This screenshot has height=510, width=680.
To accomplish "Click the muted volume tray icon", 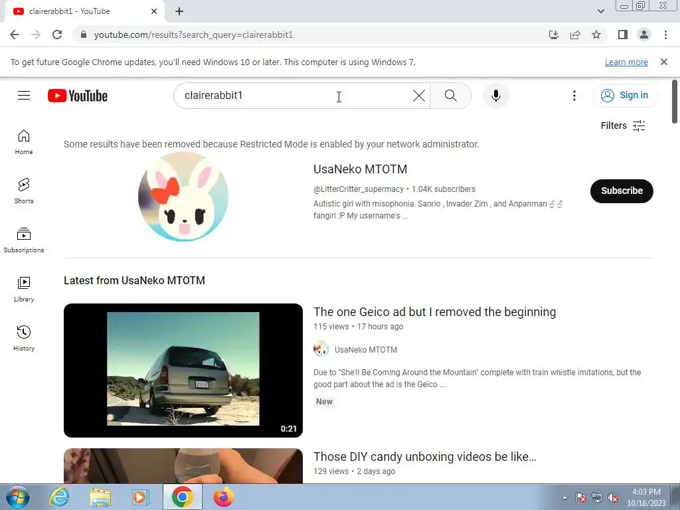I will coord(613,498).
